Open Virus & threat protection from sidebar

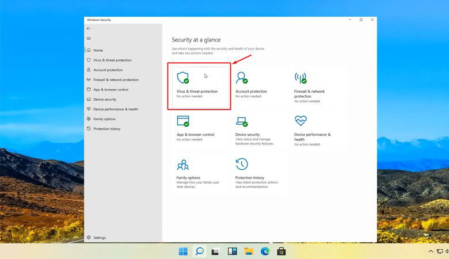coord(112,60)
